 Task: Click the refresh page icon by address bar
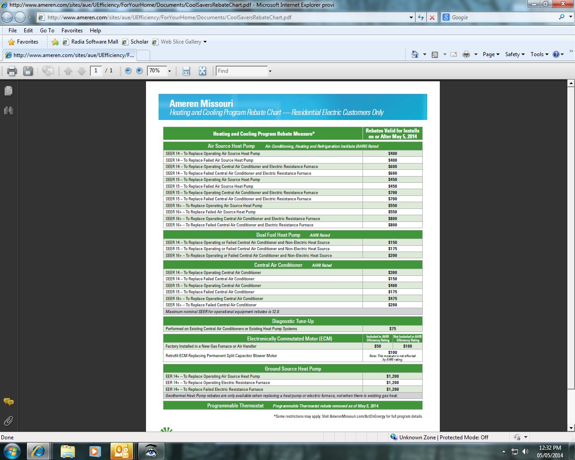[x=421, y=18]
